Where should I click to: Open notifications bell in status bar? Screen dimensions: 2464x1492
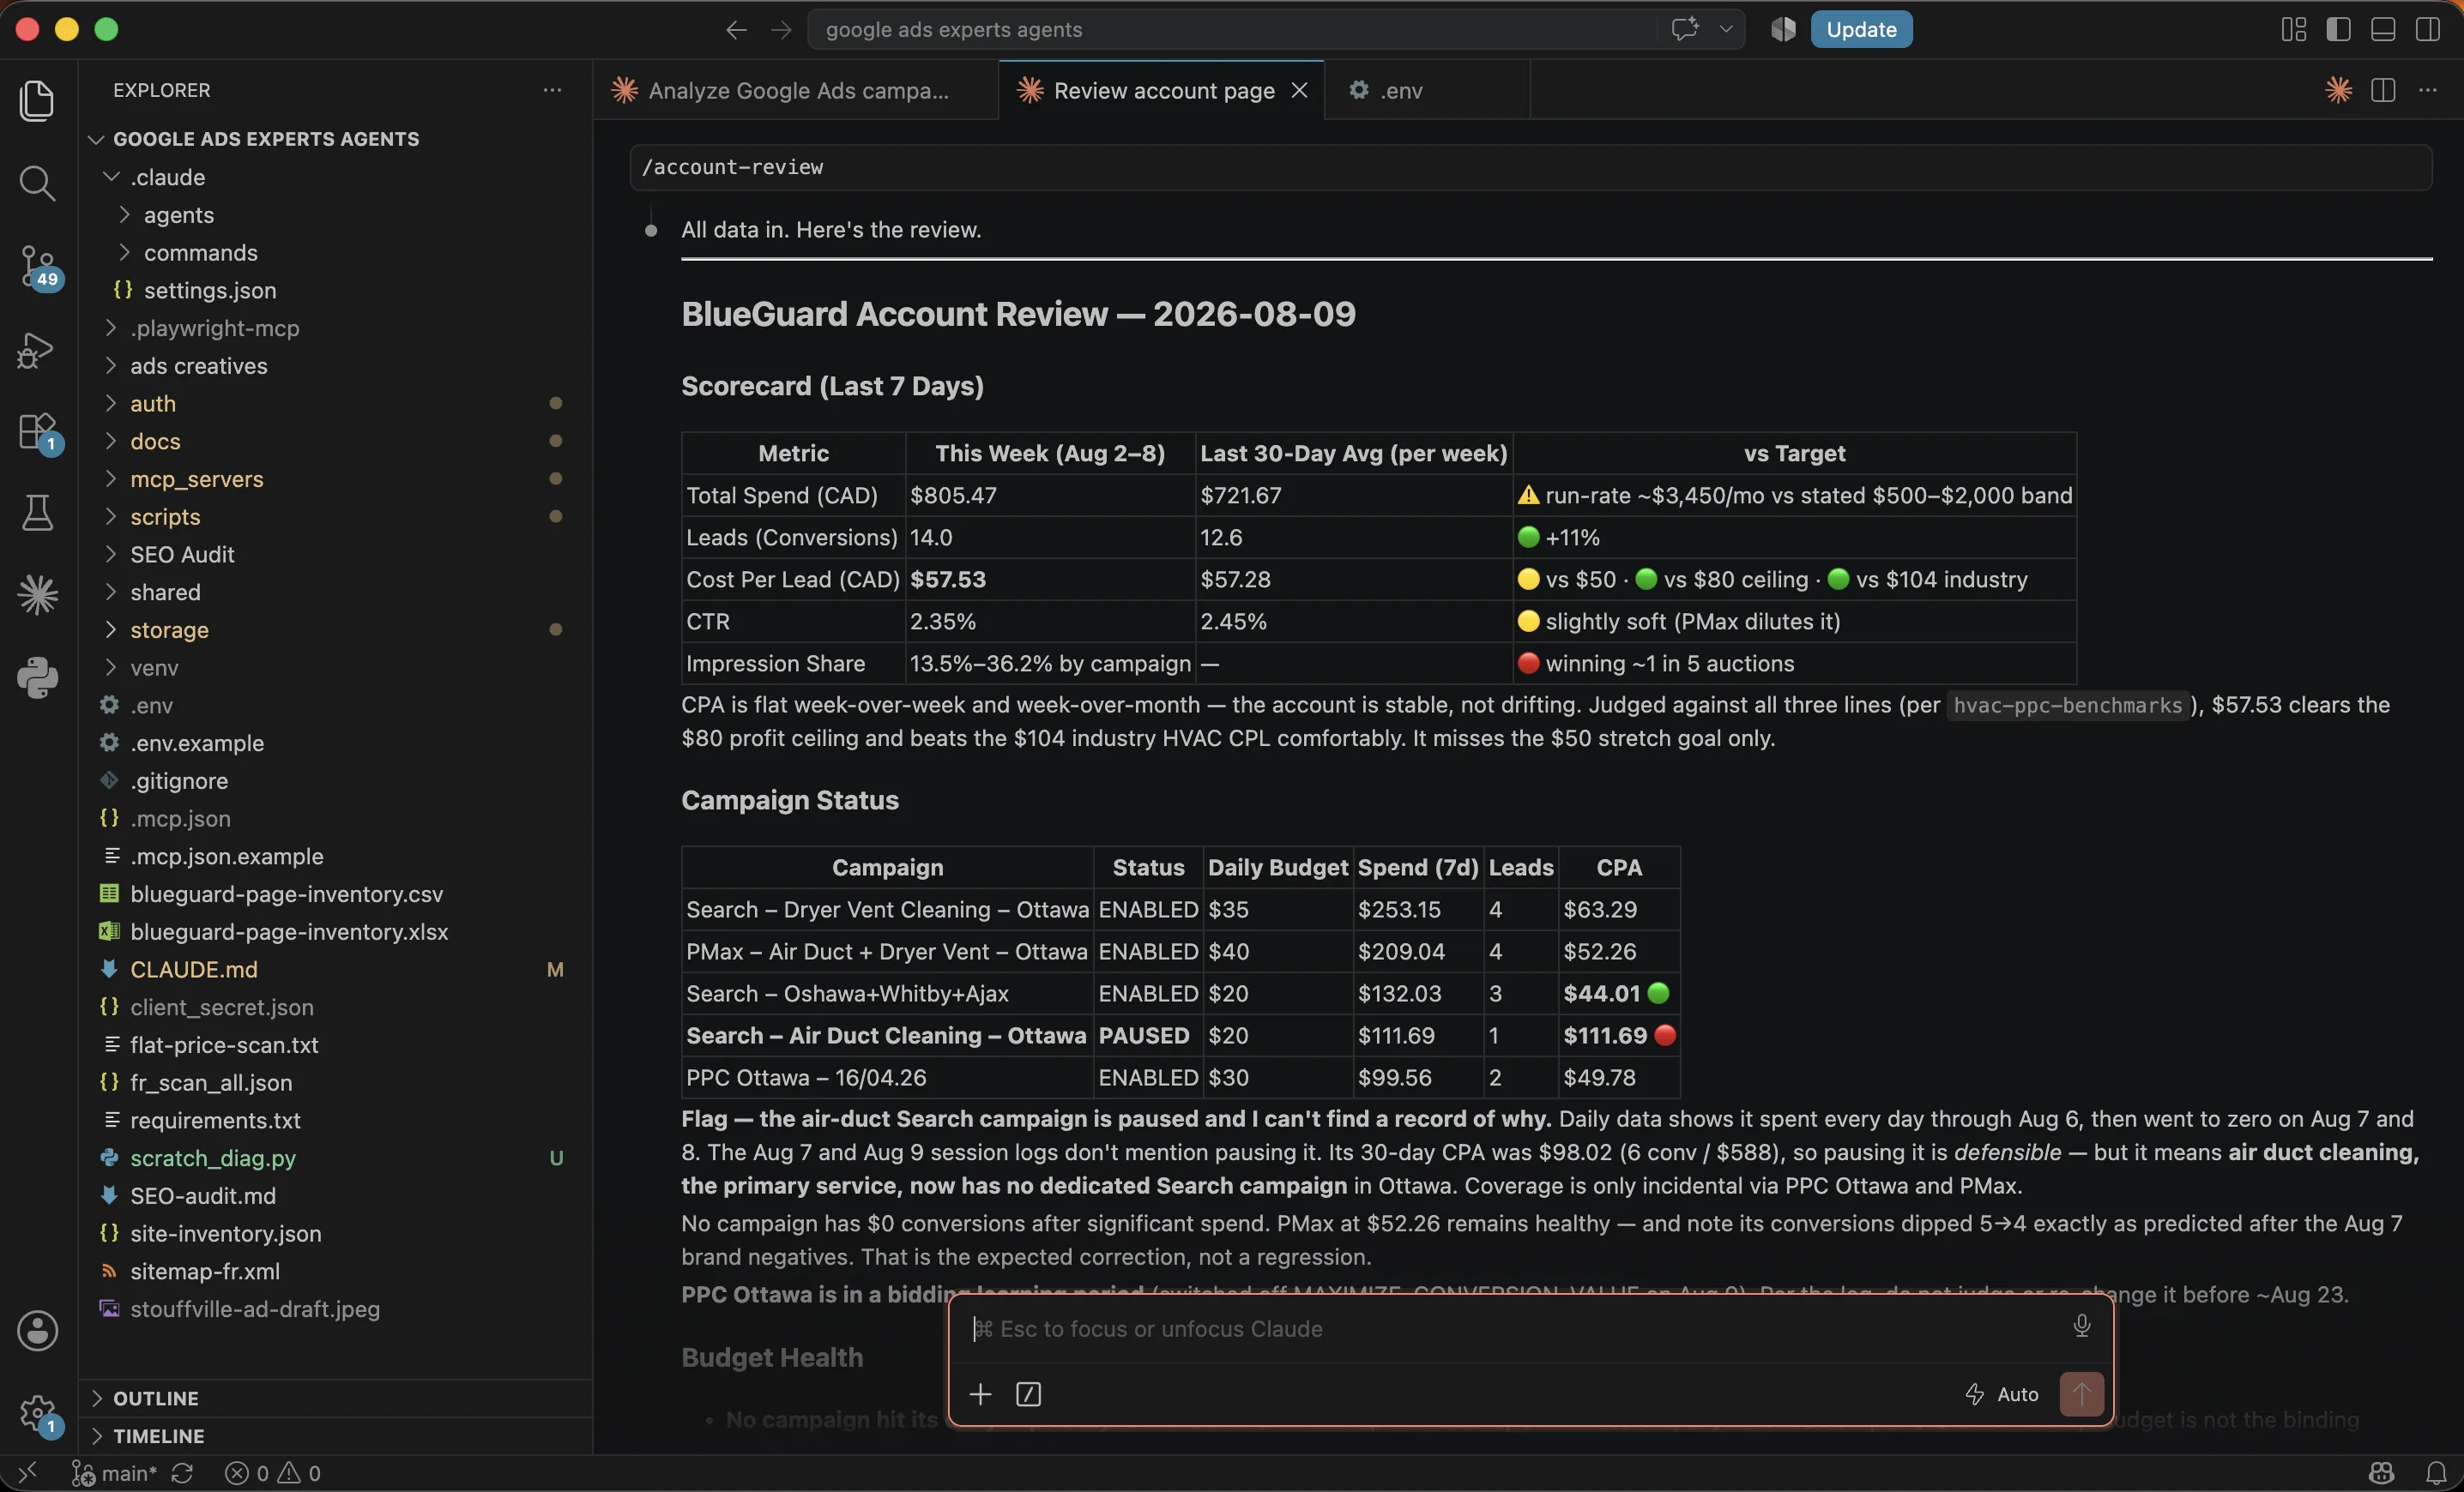click(x=2436, y=1473)
